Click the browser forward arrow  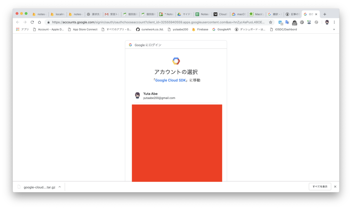coord(25,22)
